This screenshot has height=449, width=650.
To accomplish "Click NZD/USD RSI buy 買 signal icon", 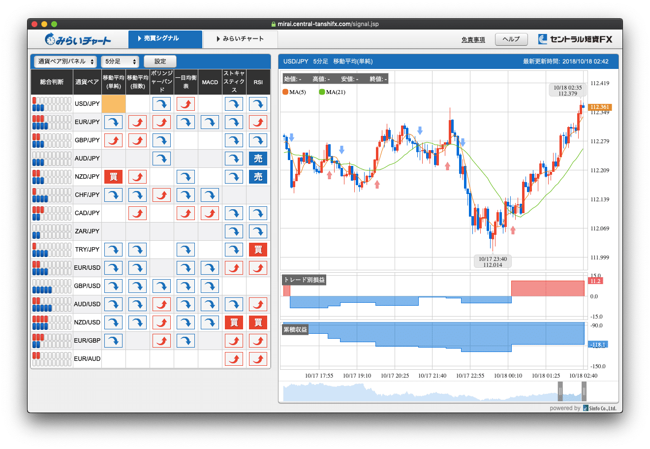I will [258, 322].
